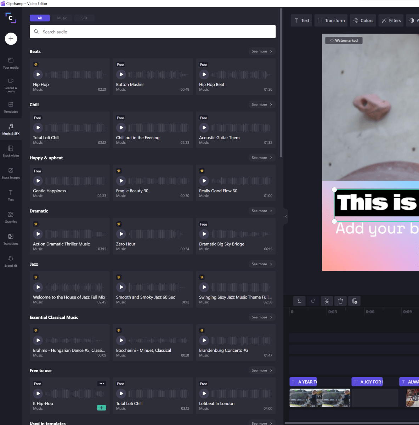419x425 pixels.
Task: Open the Your media sidebar panel
Action: point(11,63)
